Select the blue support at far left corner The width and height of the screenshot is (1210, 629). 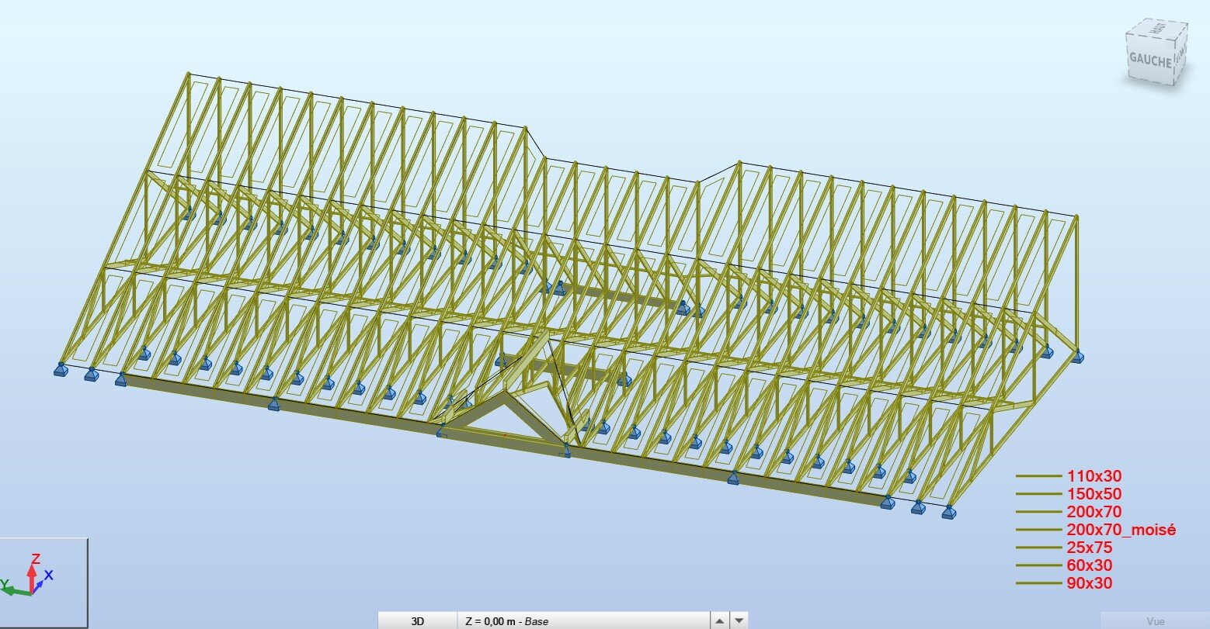tap(61, 369)
